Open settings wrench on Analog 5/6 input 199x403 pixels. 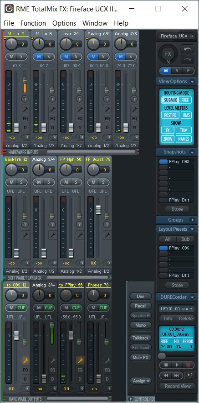tap(107, 109)
